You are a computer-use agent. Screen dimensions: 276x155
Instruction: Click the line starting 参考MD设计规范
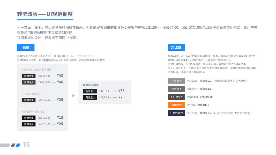[x=61, y=60]
